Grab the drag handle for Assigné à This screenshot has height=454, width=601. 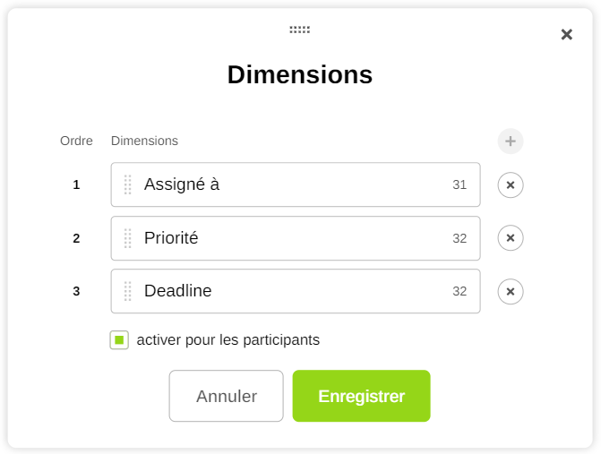click(x=128, y=184)
